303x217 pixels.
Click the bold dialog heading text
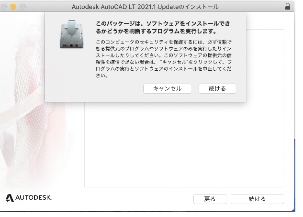(x=163, y=27)
